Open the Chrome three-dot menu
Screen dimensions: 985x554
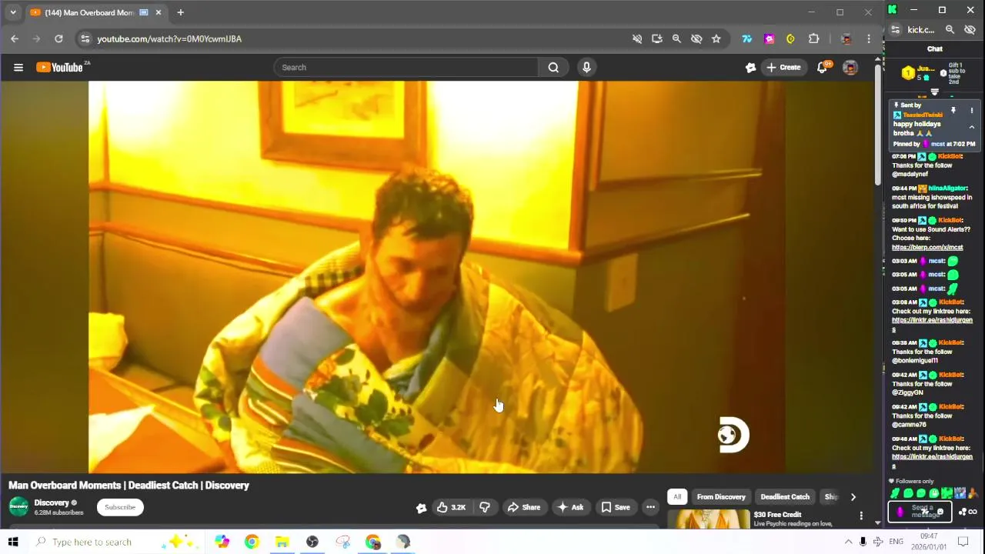(x=869, y=38)
